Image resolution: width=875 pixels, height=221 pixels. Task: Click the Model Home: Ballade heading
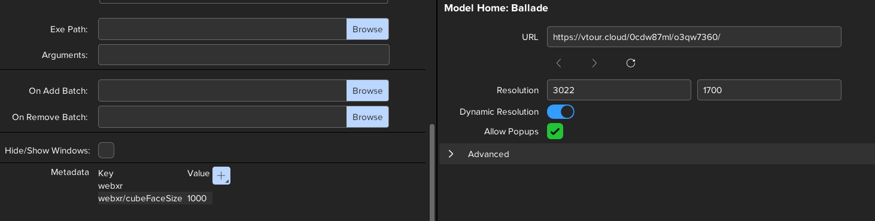coord(496,8)
